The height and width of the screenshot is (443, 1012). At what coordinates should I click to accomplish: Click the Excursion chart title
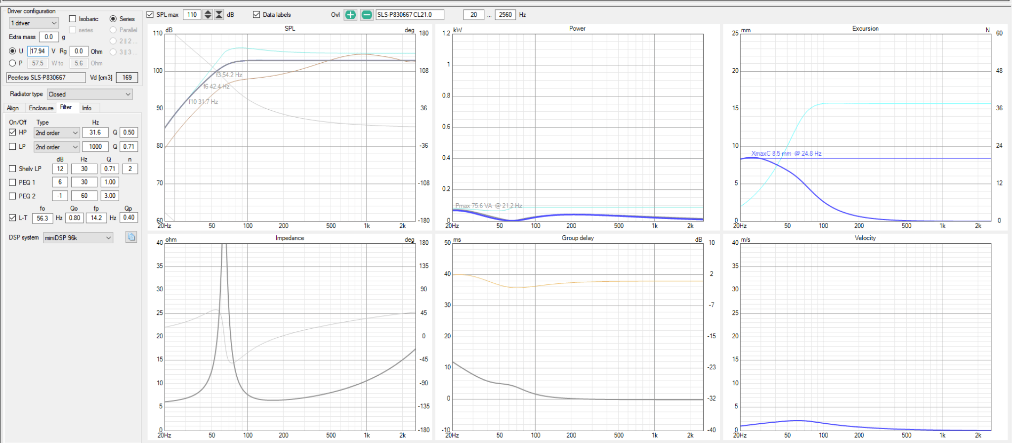click(865, 29)
